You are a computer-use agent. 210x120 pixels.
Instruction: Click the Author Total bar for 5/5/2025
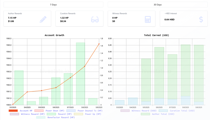pos(146,80)
